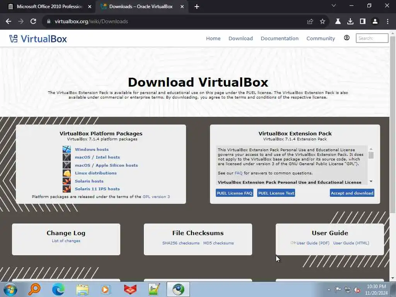
Task: Open the Community navigation item
Action: click(x=321, y=38)
